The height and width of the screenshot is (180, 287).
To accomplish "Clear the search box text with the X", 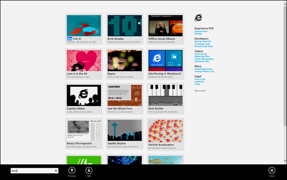I will [56, 171].
